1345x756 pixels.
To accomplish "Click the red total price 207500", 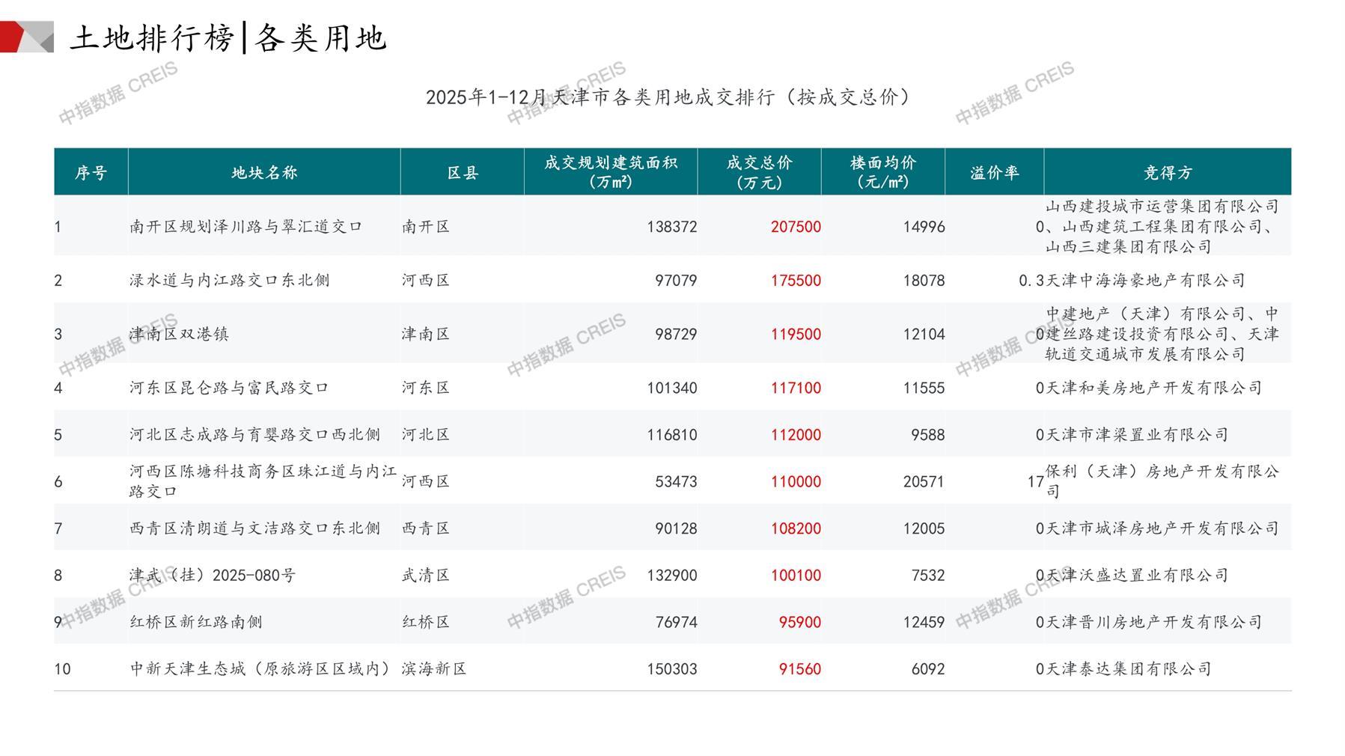I will [x=795, y=227].
